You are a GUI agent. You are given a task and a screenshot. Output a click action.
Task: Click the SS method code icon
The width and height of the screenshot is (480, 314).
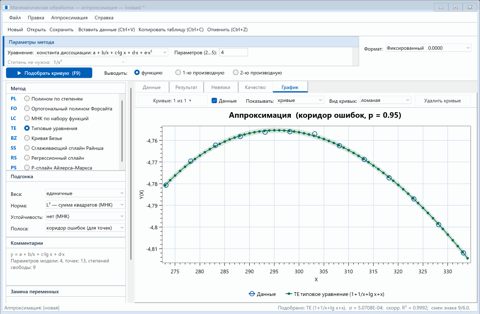point(14,148)
